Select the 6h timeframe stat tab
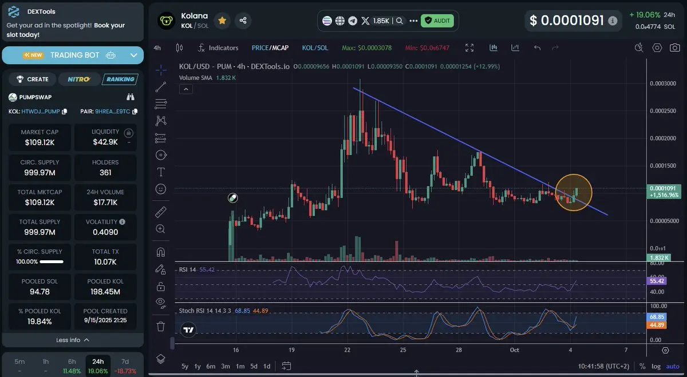Screen dimensions: 687x377 point(72,366)
